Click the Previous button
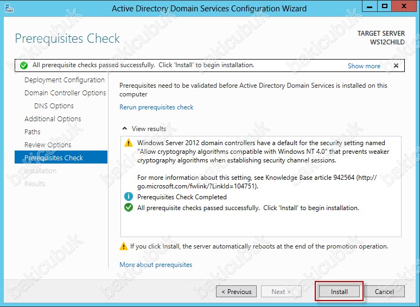Viewport: 420px width, 307px height. tap(236, 291)
